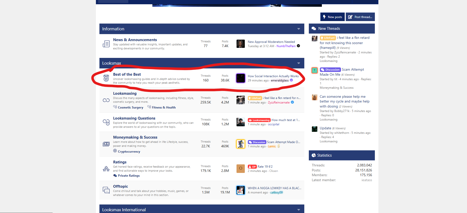
Task: Click ZyzzReincarnate username in Looksmaxing row
Action: (x=279, y=102)
